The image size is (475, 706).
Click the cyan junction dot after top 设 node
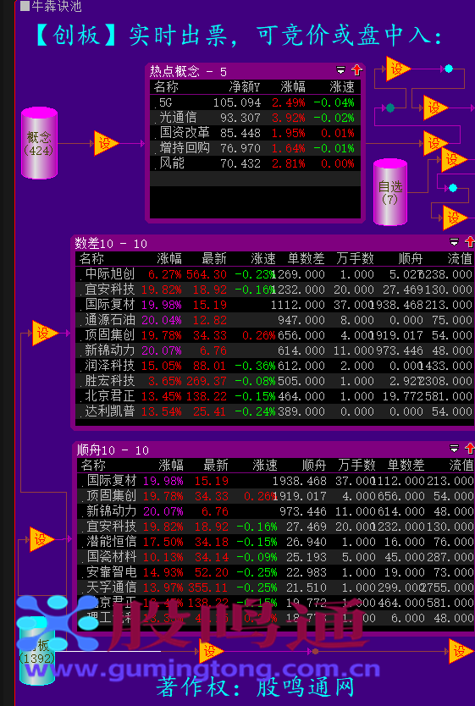click(x=449, y=69)
